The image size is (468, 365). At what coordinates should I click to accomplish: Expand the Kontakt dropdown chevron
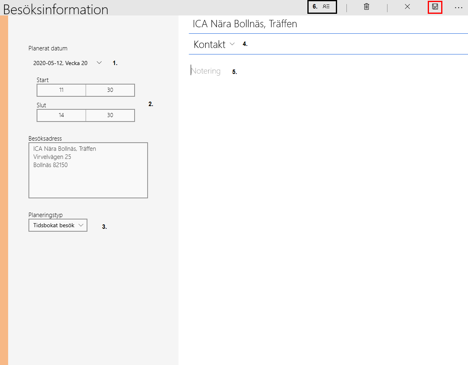pos(232,44)
